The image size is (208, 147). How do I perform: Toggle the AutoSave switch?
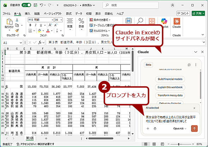[26, 5]
